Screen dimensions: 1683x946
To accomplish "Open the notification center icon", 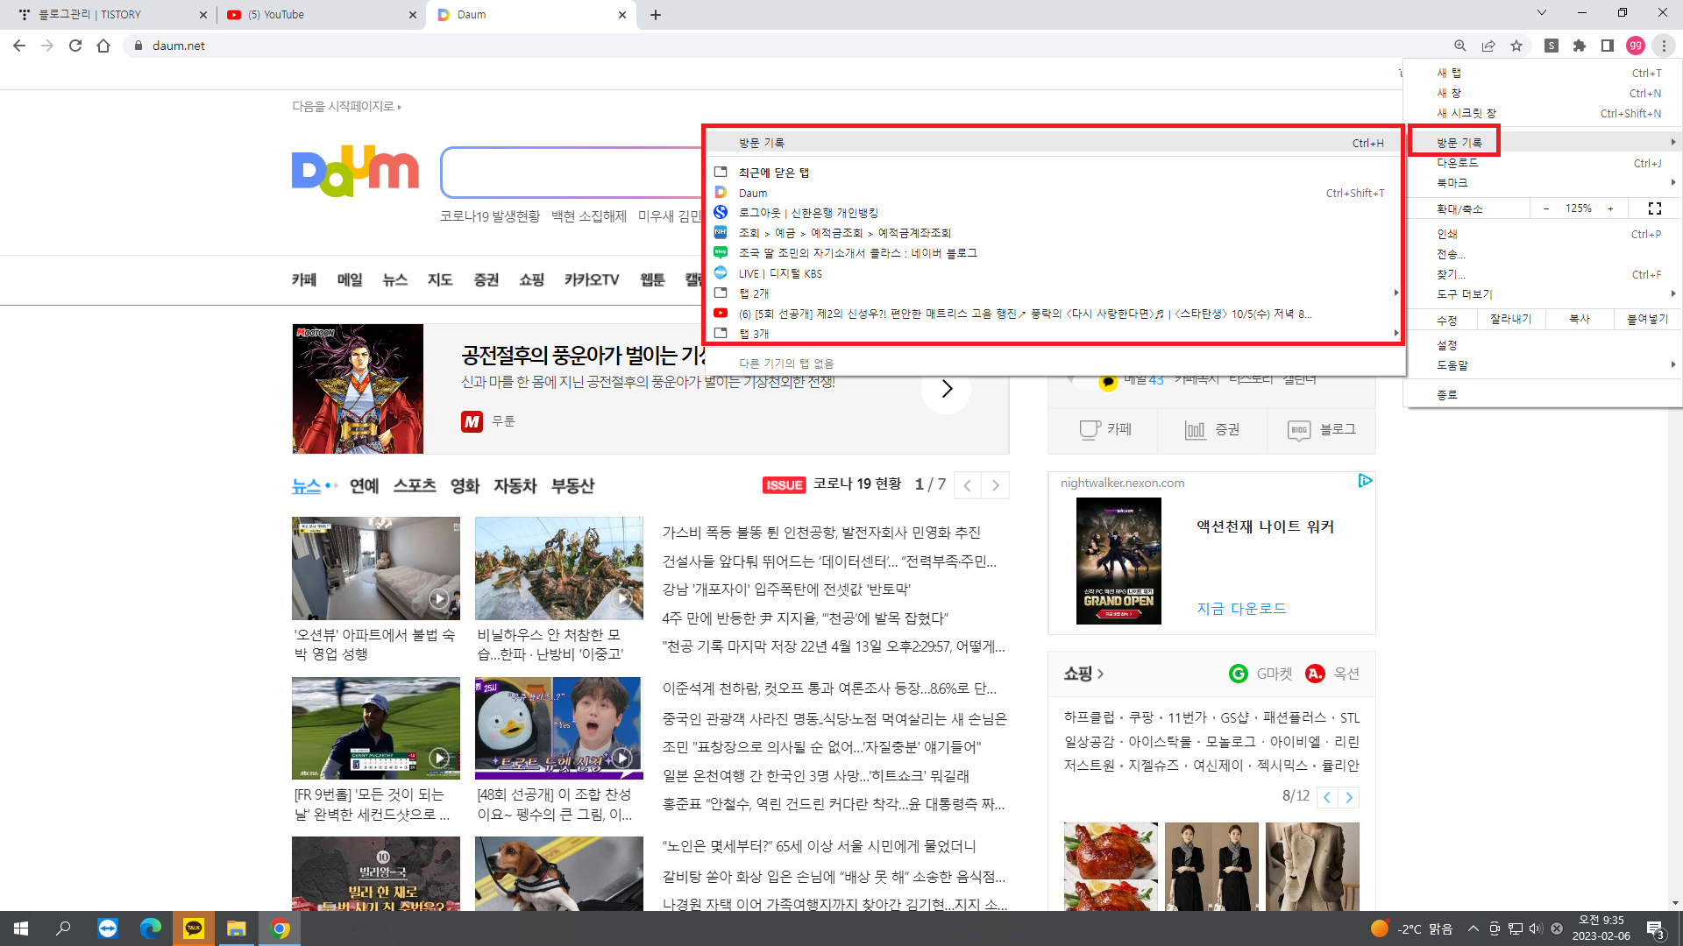I will coord(1655,928).
